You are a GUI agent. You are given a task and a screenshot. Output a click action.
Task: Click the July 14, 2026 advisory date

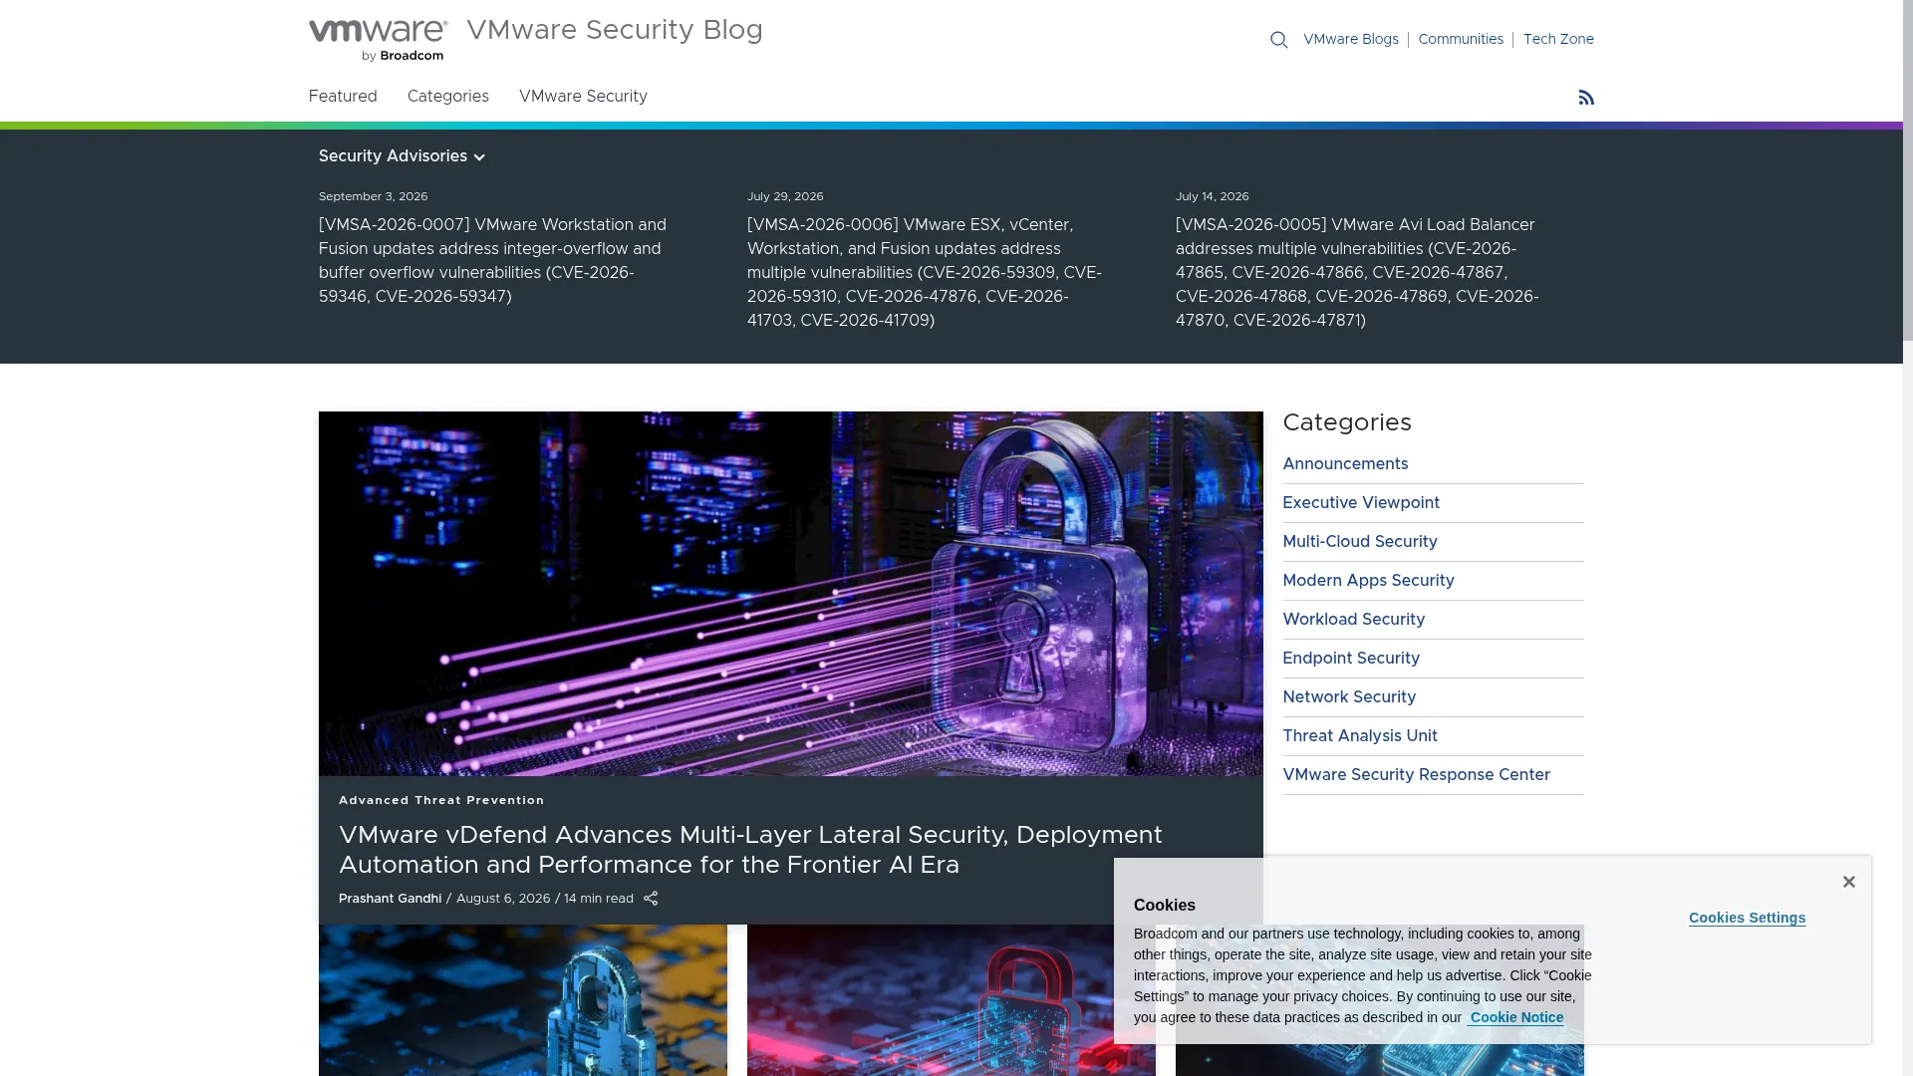tap(1212, 196)
